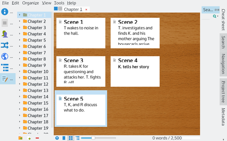Image resolution: width=227 pixels, height=141 pixels.
Task: Click the red remove item icon
Action: tap(37, 138)
